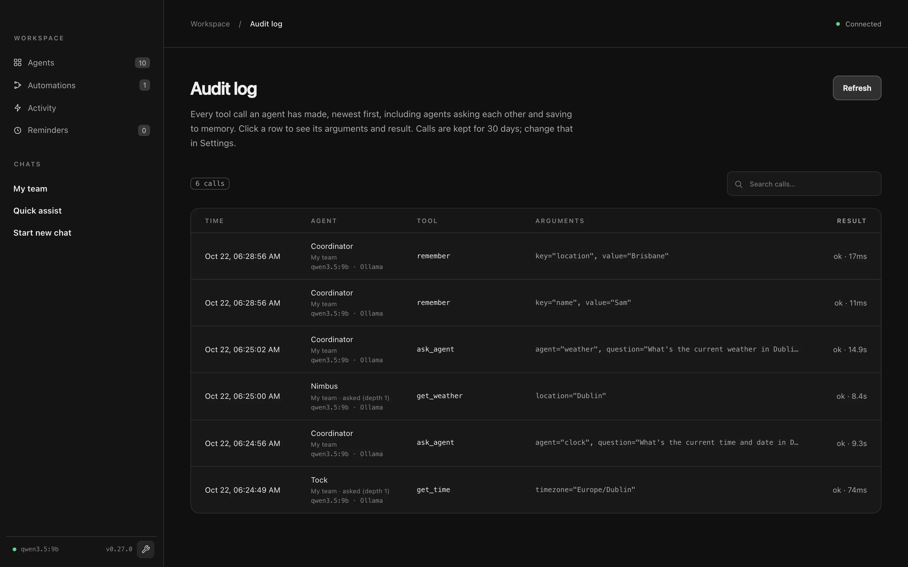Open the ask_agent weather call row
The width and height of the screenshot is (908, 567).
(536, 349)
